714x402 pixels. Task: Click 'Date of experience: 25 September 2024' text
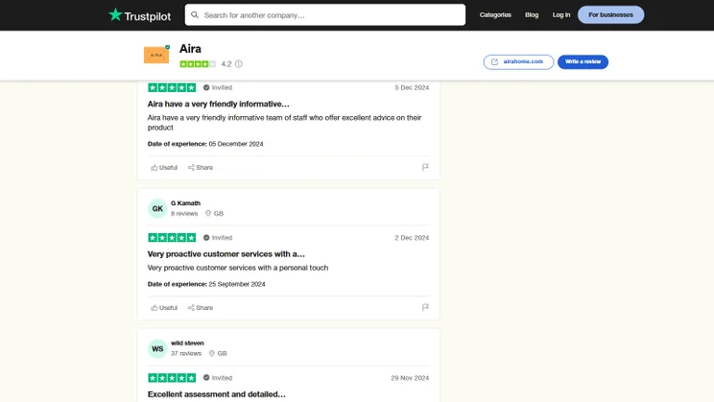[206, 284]
